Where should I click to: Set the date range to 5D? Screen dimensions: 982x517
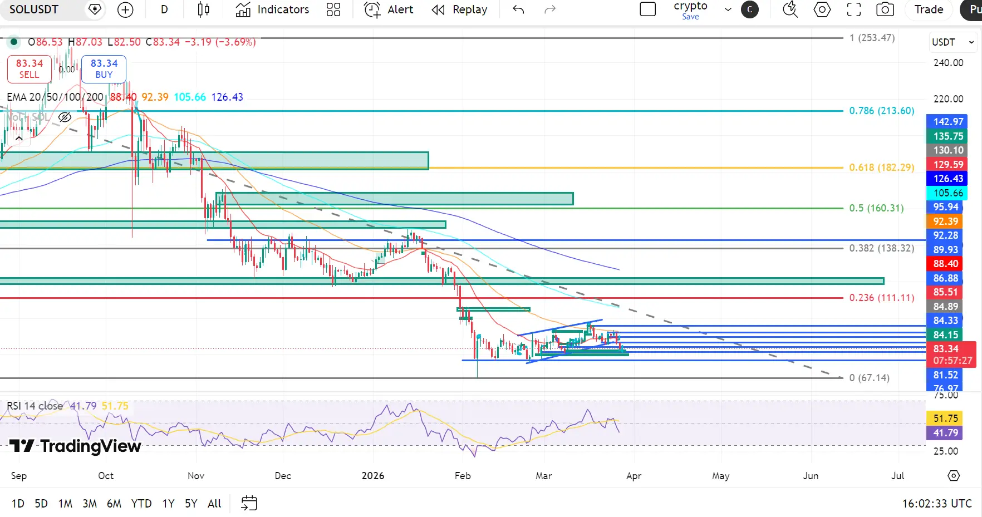[41, 504]
